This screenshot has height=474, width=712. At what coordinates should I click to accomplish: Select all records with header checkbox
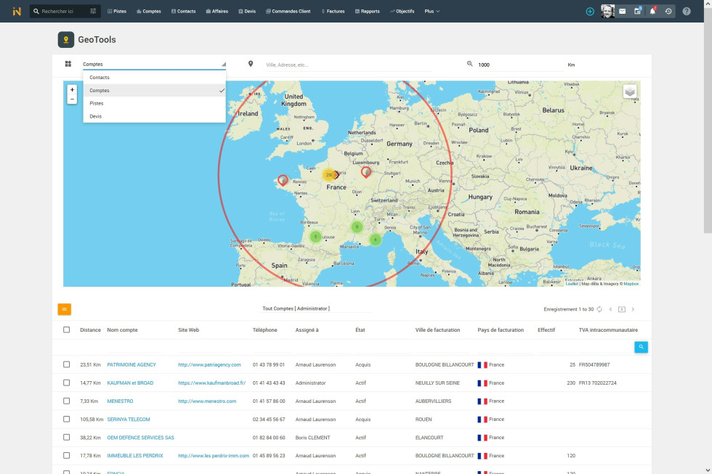click(x=66, y=330)
